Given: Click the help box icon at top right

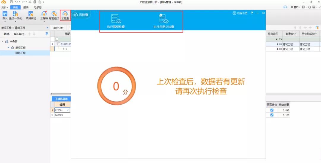Looking at the screenshot, I should tap(314, 7).
